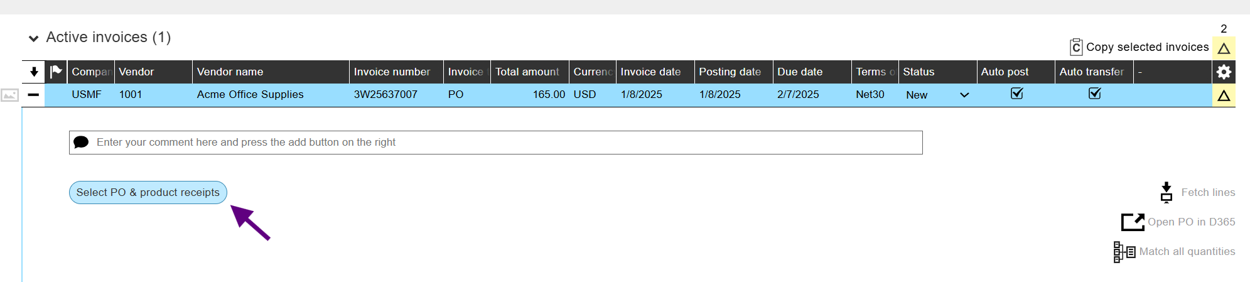Click the down-arrow icon column header
The width and height of the screenshot is (1250, 282).
coord(34,72)
